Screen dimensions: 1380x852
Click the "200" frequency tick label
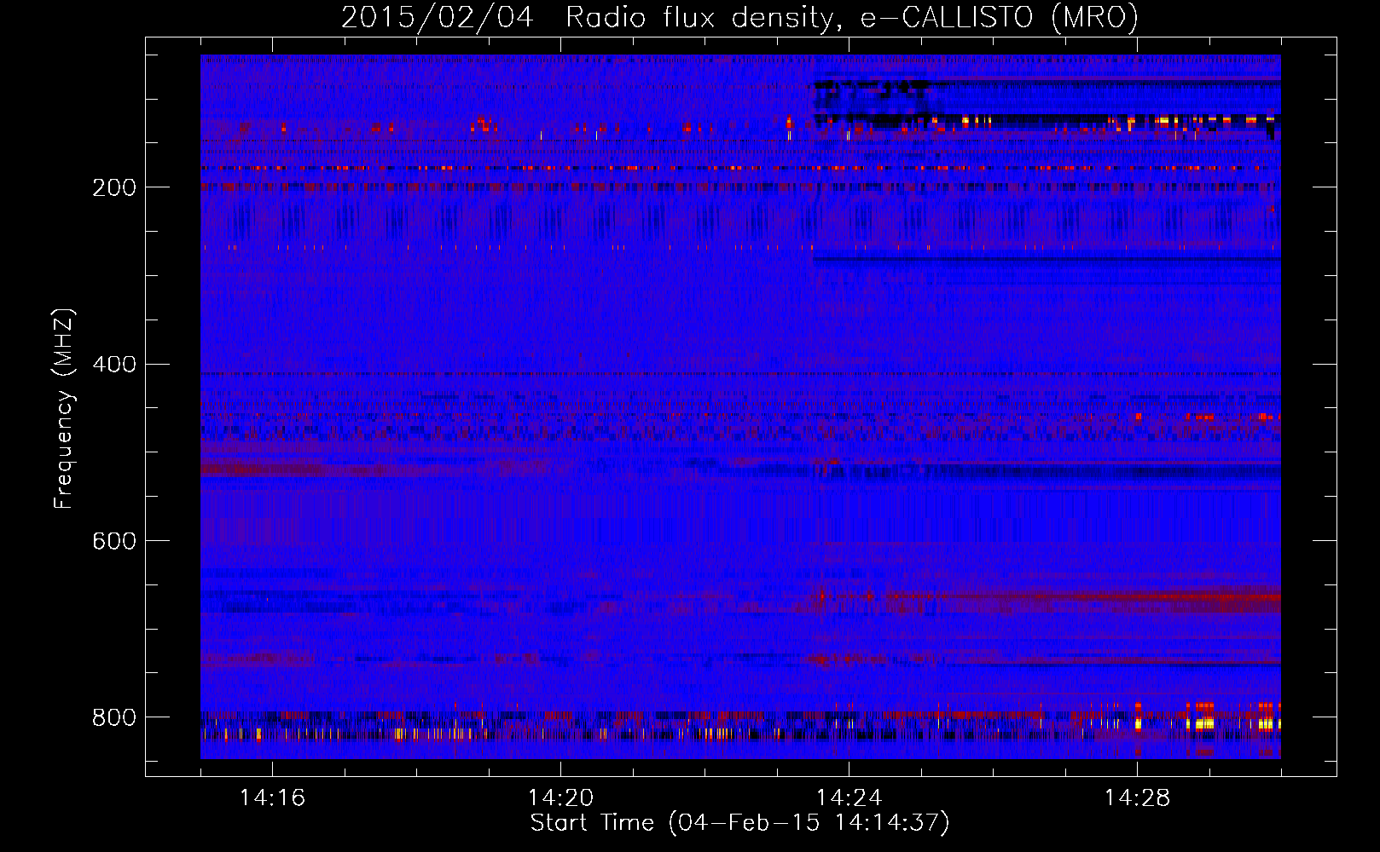(x=114, y=187)
